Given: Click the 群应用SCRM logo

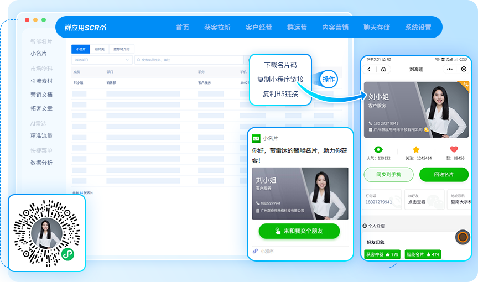Looking at the screenshot, I should click(85, 27).
